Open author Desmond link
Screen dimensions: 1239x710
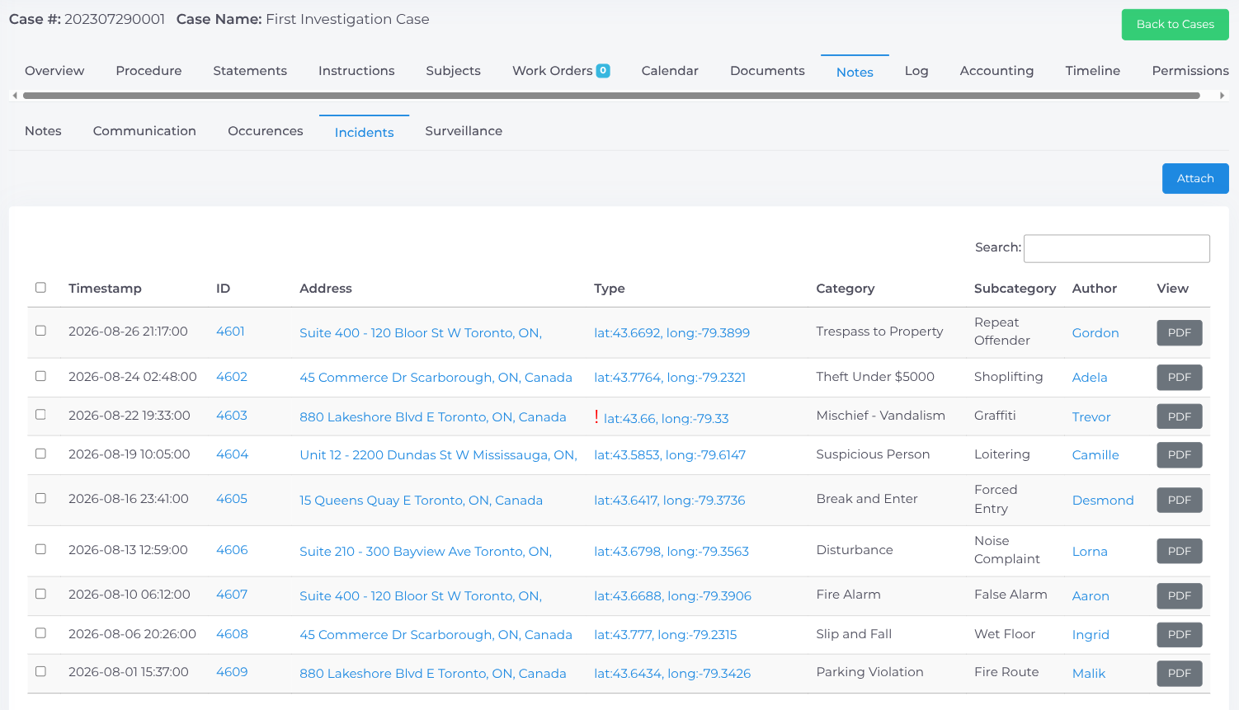coord(1103,501)
